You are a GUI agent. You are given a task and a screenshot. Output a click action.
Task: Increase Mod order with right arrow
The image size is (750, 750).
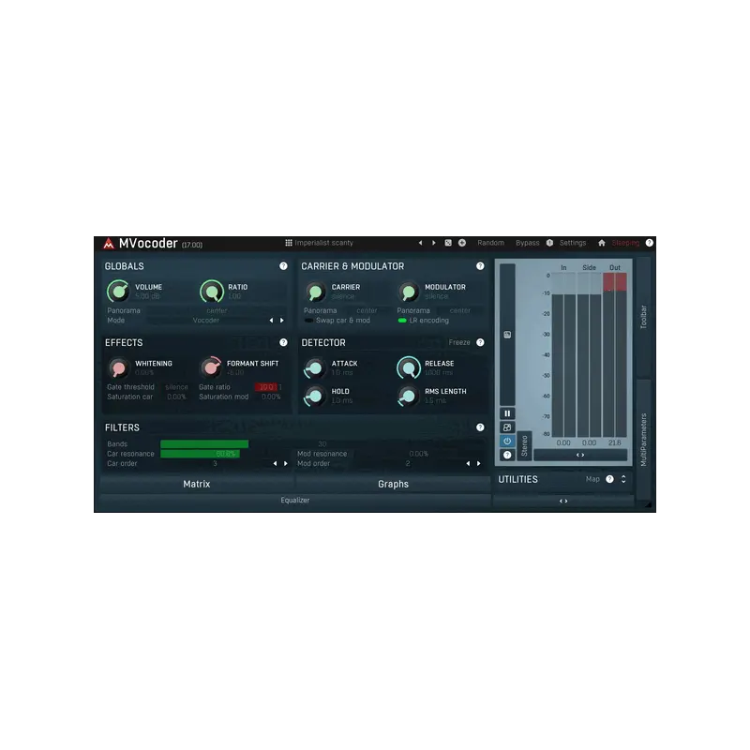point(479,463)
